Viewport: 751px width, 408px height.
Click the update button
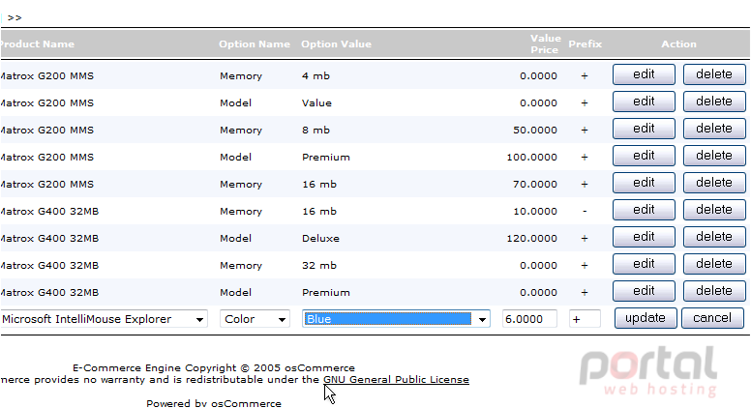(x=646, y=318)
